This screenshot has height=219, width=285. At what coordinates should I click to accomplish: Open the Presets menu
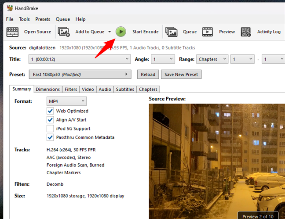43,19
